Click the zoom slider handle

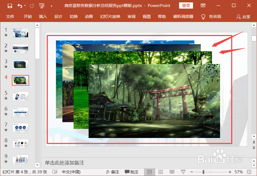click(203, 172)
